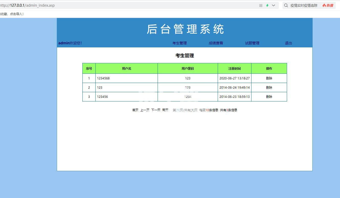Log out via the 退出 link
Image resolution: width=340 pixels, height=198 pixels.
point(288,43)
